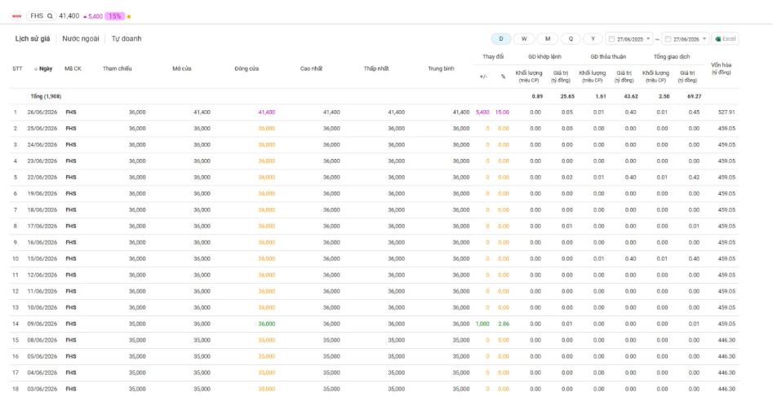Click the red exchange badge beside FHS
Screen dimensions: 773x397
click(x=17, y=16)
